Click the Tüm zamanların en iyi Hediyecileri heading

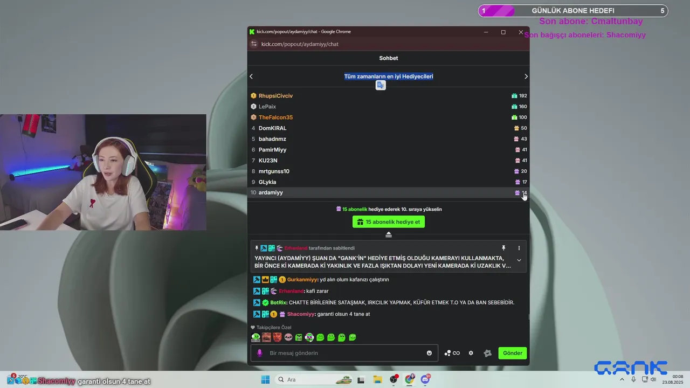389,77
